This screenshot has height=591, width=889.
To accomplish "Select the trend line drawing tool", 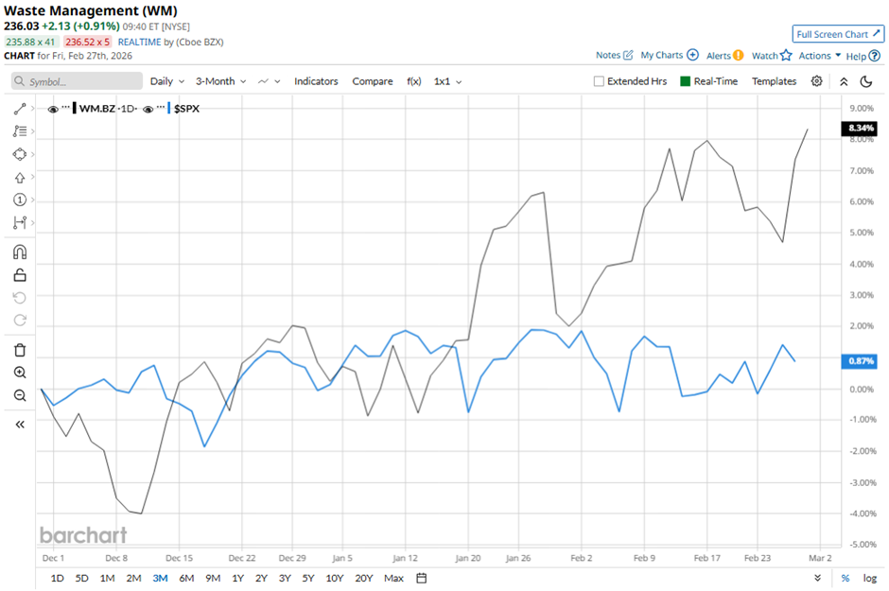I will tap(20, 109).
